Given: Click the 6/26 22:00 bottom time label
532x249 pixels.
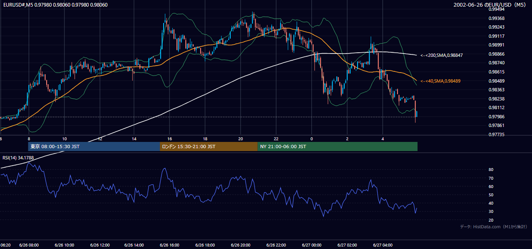Looking at the screenshot, I should (276, 245).
